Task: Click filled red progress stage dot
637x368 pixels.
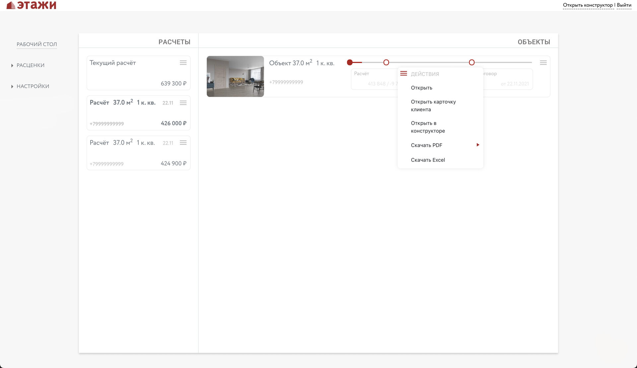Action: pyautogui.click(x=350, y=62)
